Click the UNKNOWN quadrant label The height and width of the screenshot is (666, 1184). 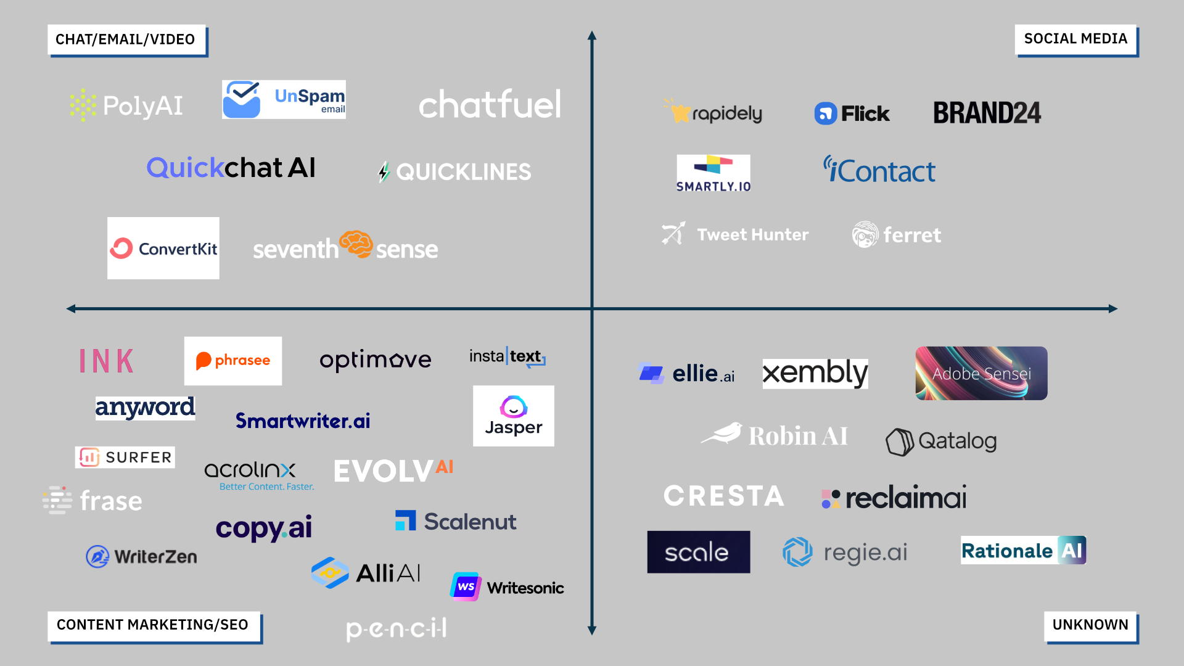[x=1100, y=626]
